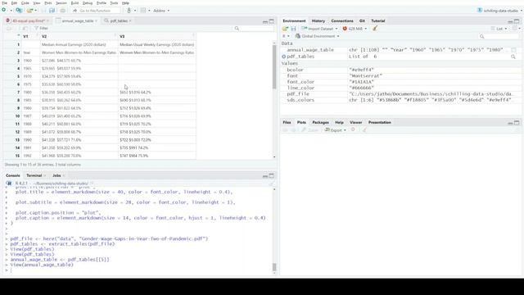This screenshot has width=524, height=295.
Task: Open the Export plot dropdown
Action: 336,129
